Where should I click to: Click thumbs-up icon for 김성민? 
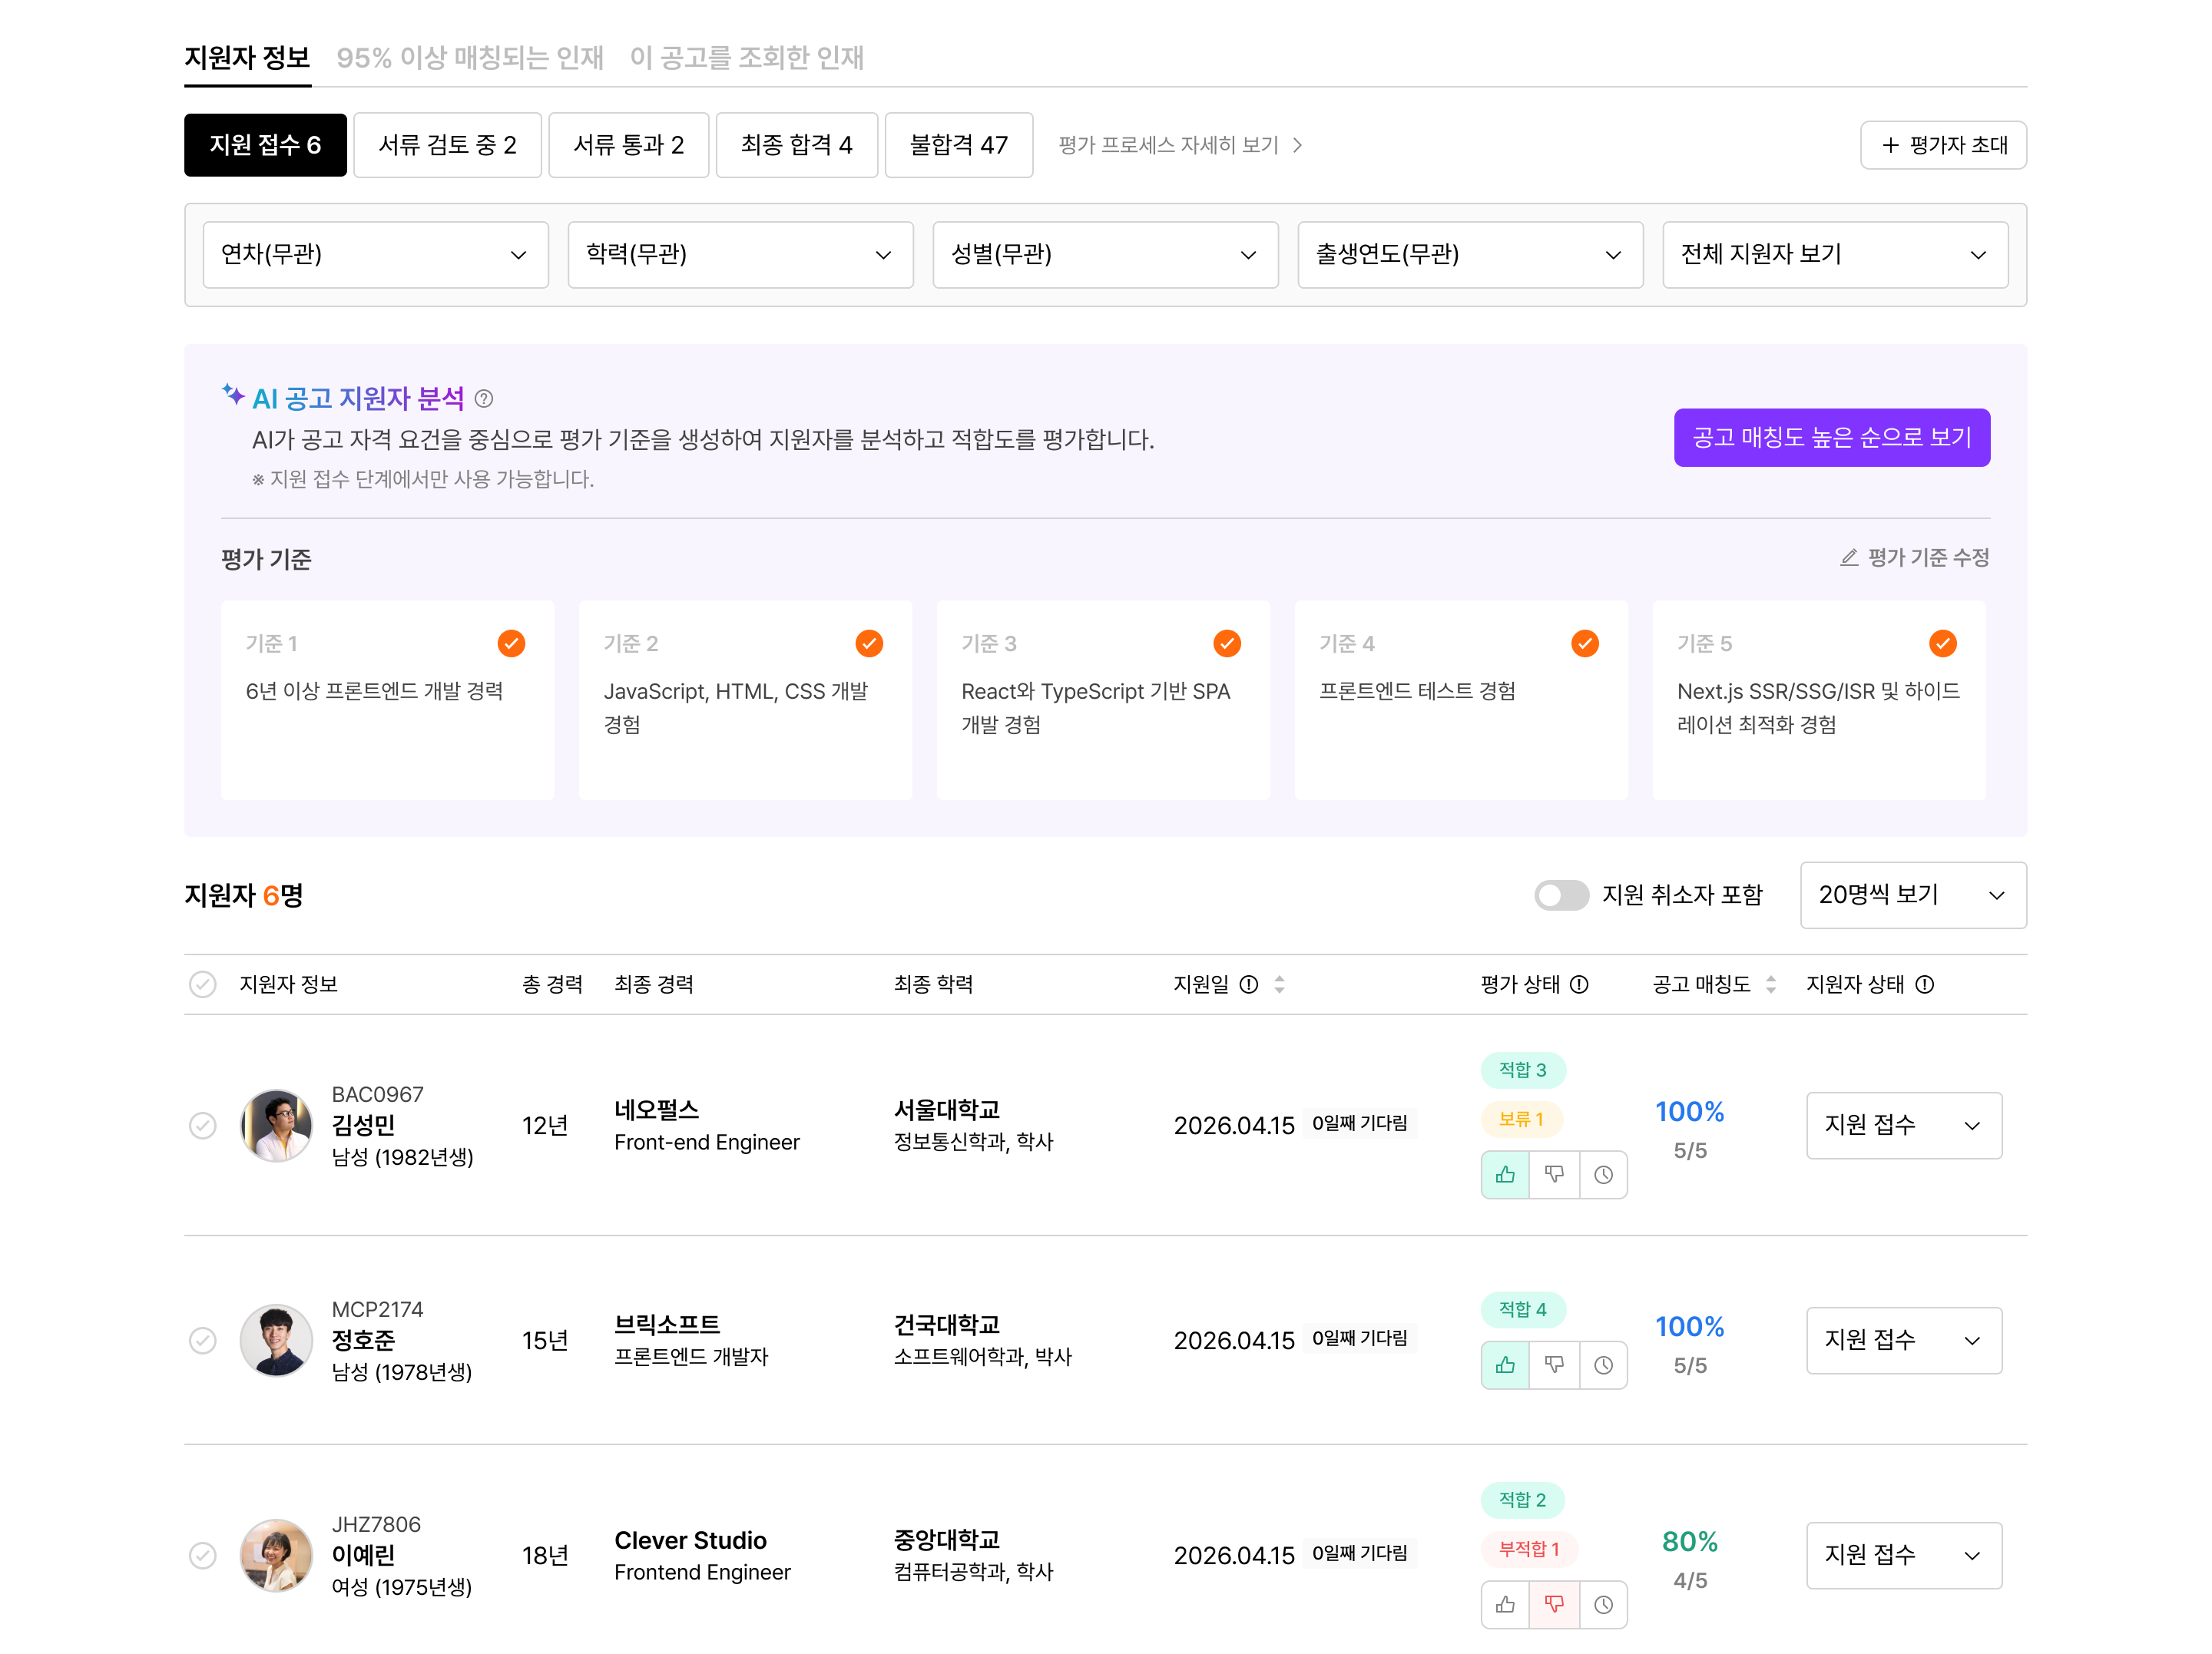click(x=1505, y=1175)
